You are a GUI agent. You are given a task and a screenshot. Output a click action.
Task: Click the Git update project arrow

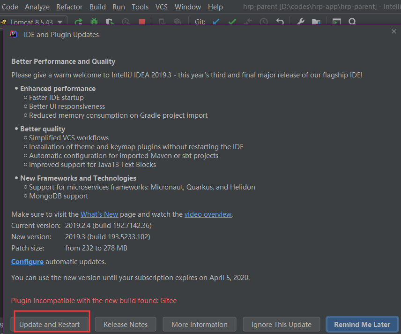(x=216, y=22)
